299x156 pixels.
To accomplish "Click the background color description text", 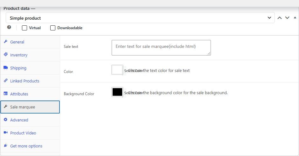I will tap(178, 93).
